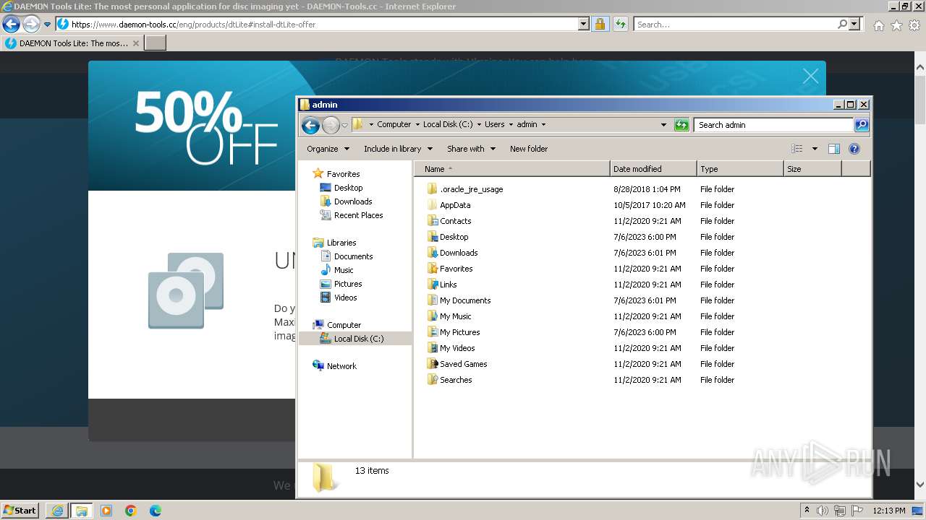Toggle the preview pane icon
Image resolution: width=926 pixels, height=520 pixels.
pyautogui.click(x=834, y=149)
